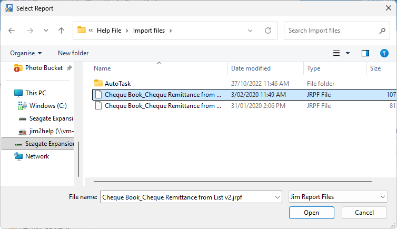Select Import files in the breadcrumb path

(149, 31)
